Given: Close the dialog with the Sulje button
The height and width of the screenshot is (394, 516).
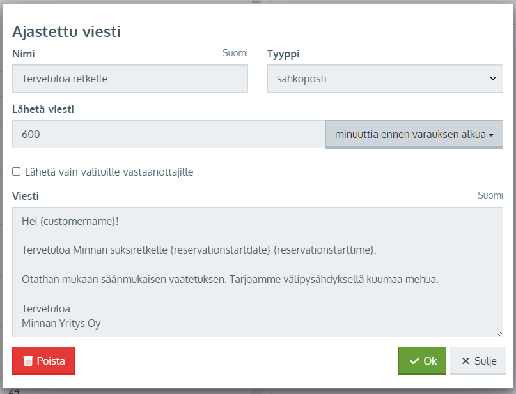Looking at the screenshot, I should point(478,361).
